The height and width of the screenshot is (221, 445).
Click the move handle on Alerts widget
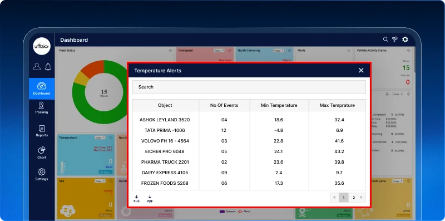pyautogui.click(x=349, y=51)
